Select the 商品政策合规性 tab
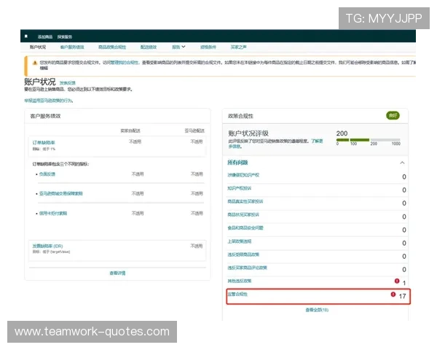The image size is (437, 350). (112, 47)
